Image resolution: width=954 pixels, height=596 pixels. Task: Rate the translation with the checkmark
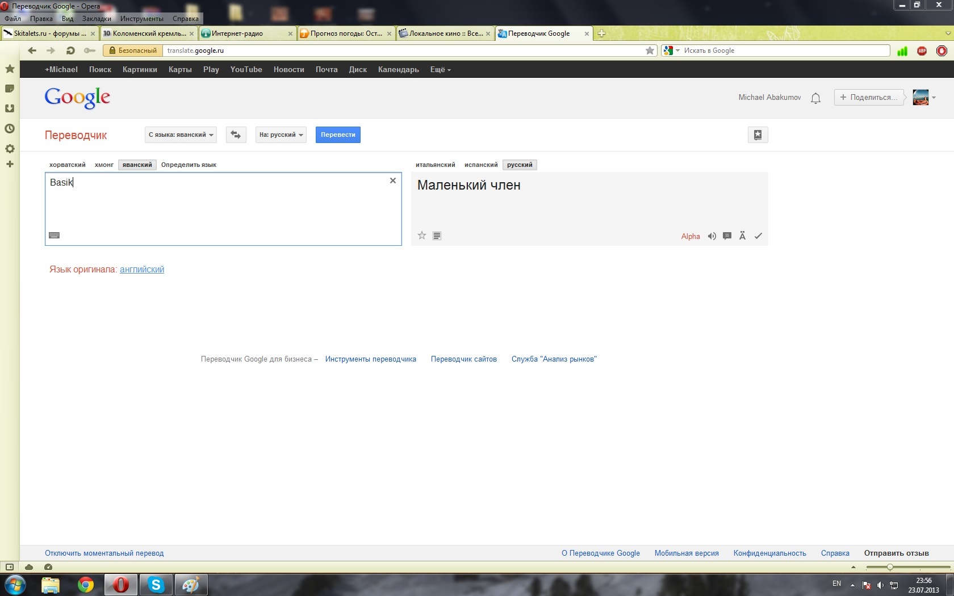pos(758,236)
